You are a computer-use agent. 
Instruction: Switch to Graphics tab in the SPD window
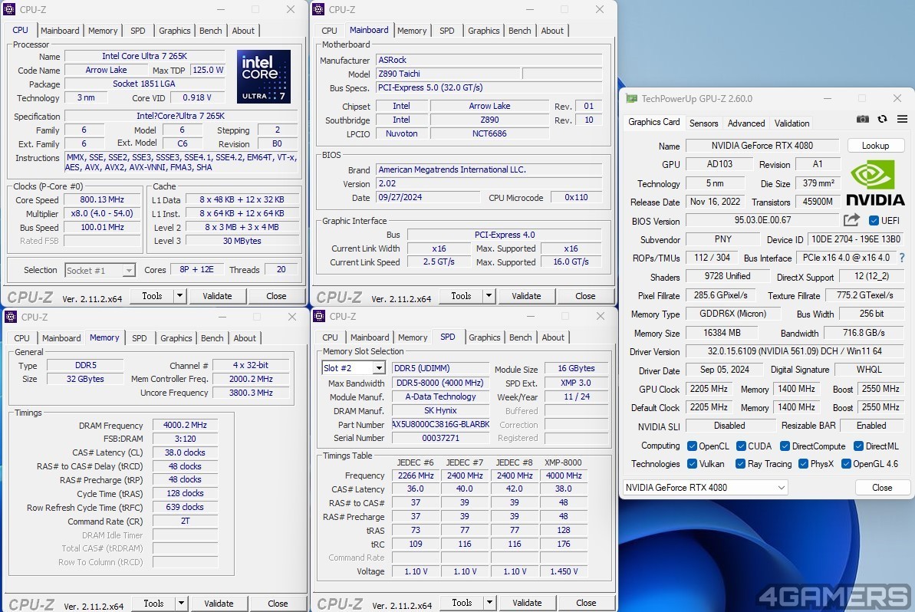click(x=484, y=337)
